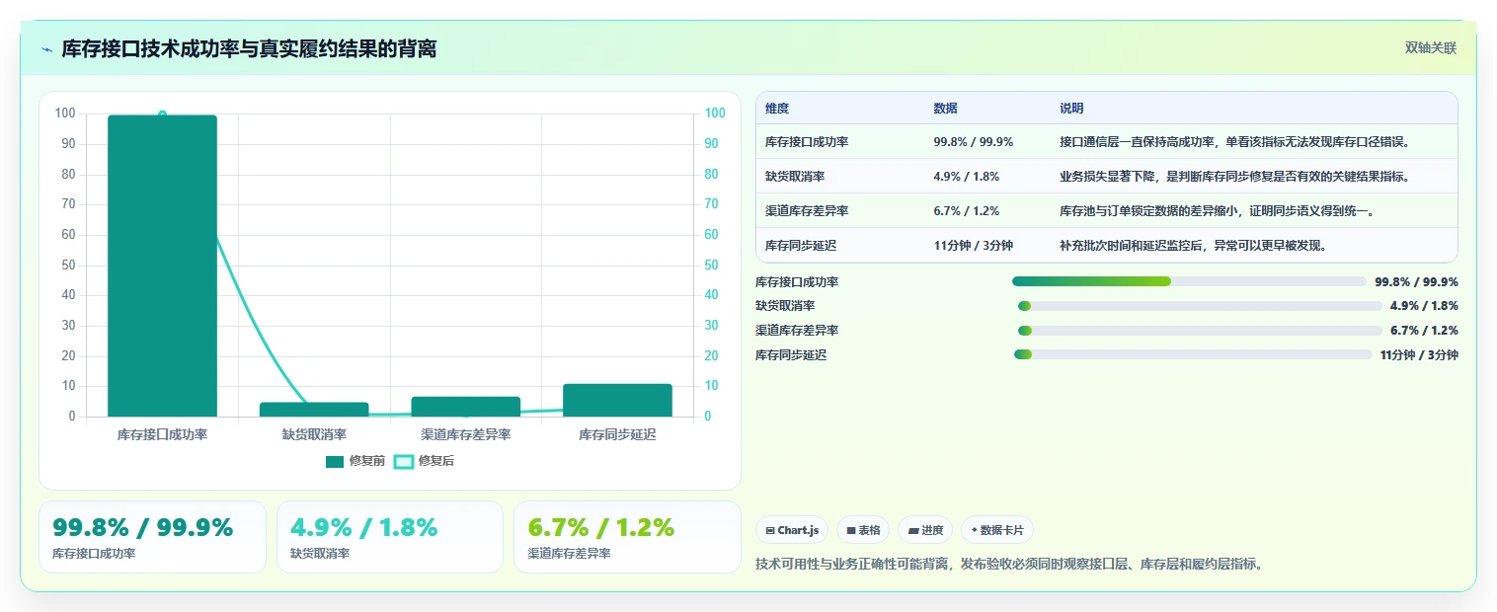Click the table data cell 6.7% / 1.2%
The height and width of the screenshot is (612, 1497).
point(966,211)
